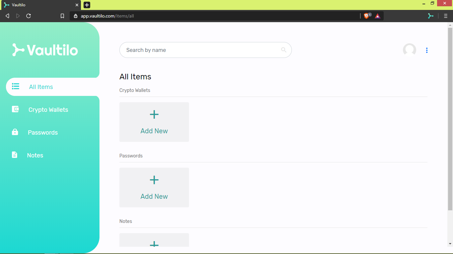Open Brave Rewards triangle icon

(x=378, y=16)
